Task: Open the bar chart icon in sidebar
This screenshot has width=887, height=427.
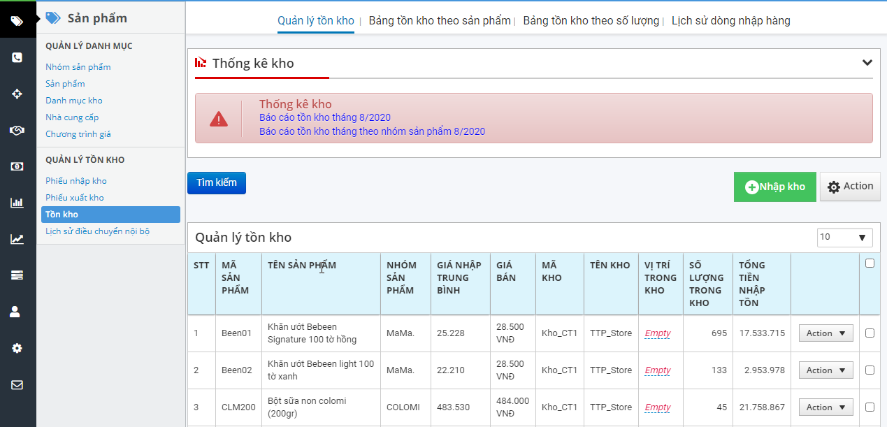Action: pos(17,203)
